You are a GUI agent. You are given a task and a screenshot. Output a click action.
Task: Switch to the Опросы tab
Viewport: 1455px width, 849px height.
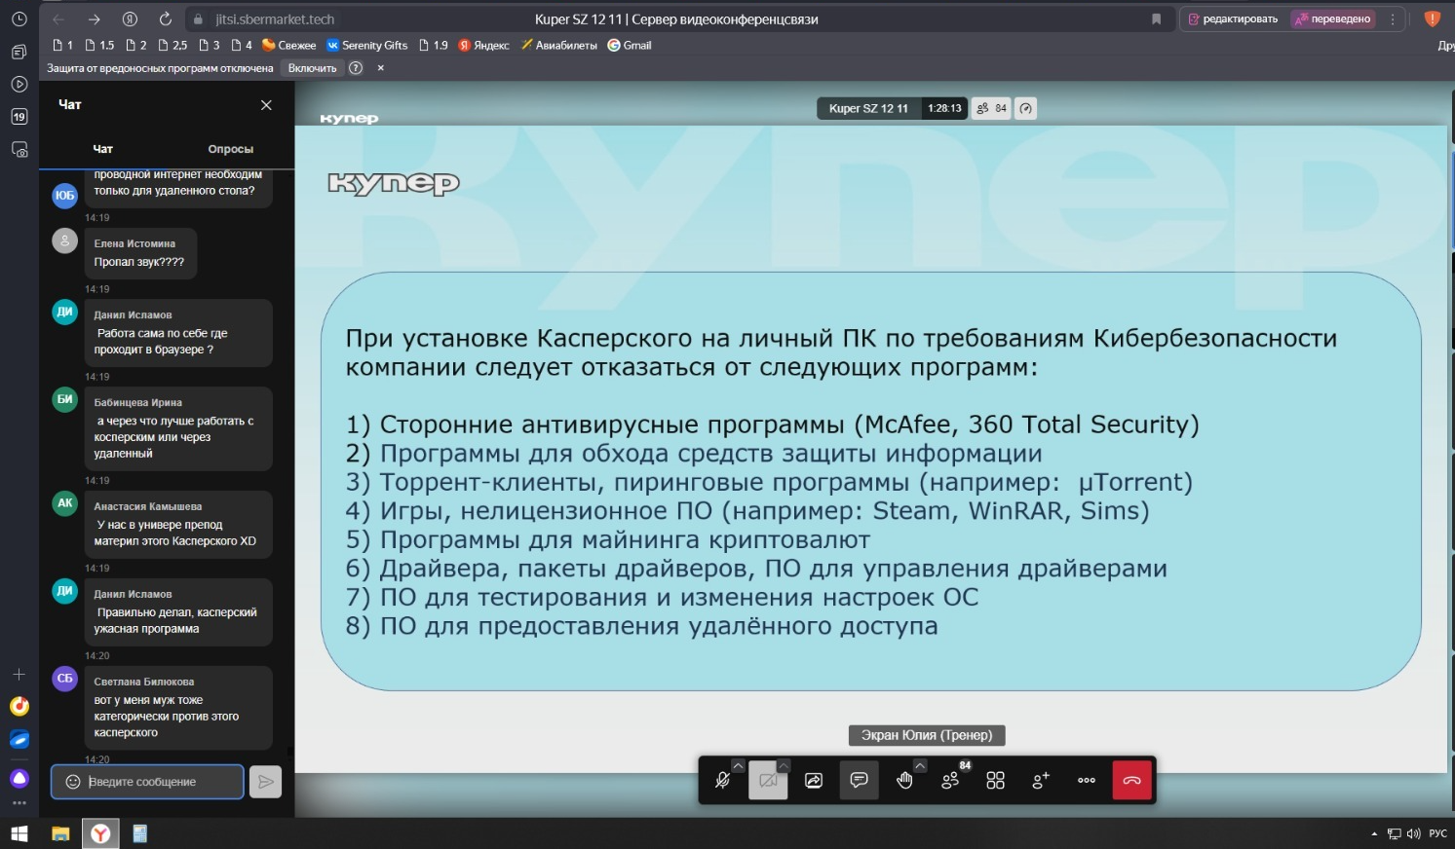(230, 149)
